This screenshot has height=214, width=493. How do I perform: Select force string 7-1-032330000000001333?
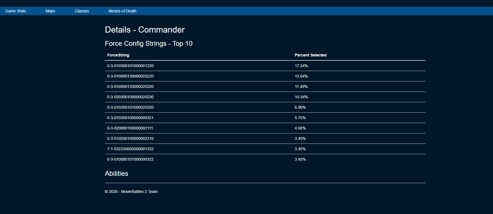130,149
